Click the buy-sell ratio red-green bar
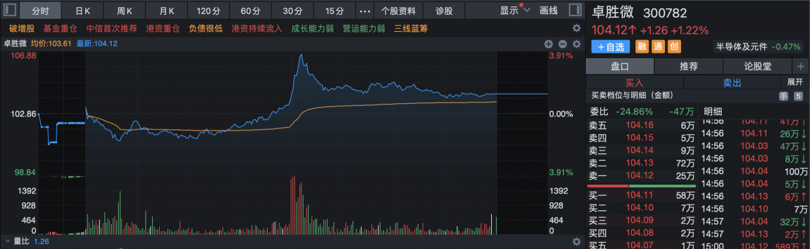Viewport: 810px width, 249px height. pos(641,185)
